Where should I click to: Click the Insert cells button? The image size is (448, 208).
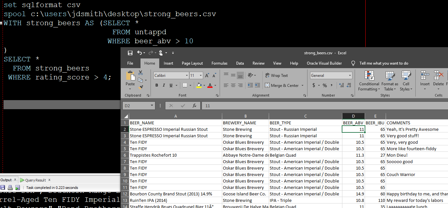tap(425, 81)
